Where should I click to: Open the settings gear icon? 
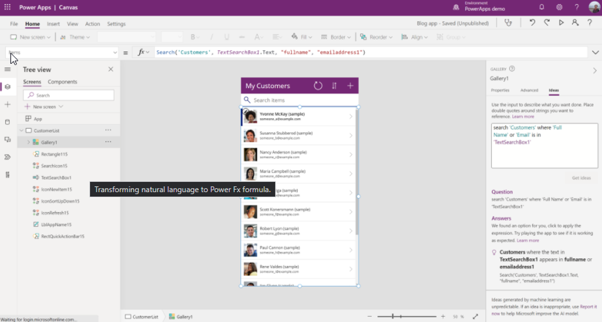[559, 7]
